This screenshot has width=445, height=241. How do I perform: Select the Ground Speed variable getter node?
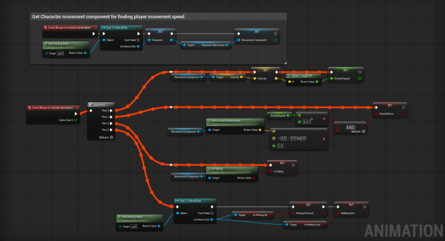[x=280, y=115]
